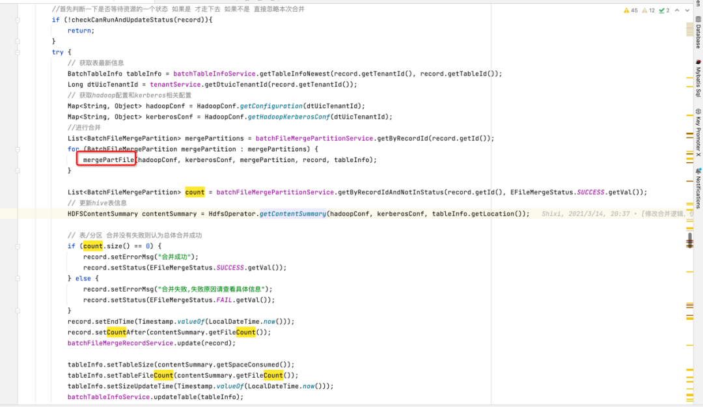Click tenantService in the dtUicTenantId line
The height and width of the screenshot is (407, 703).
[175, 85]
